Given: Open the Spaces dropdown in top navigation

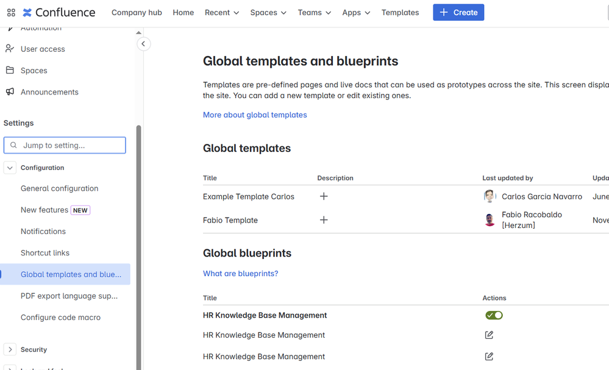Looking at the screenshot, I should click(x=268, y=12).
